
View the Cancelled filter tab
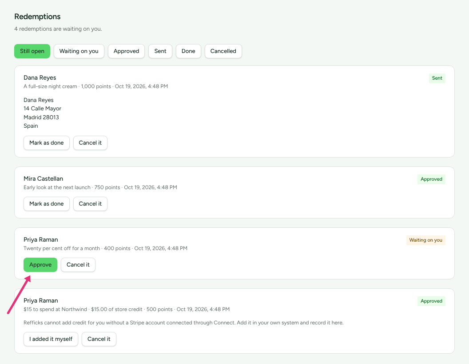click(x=223, y=51)
